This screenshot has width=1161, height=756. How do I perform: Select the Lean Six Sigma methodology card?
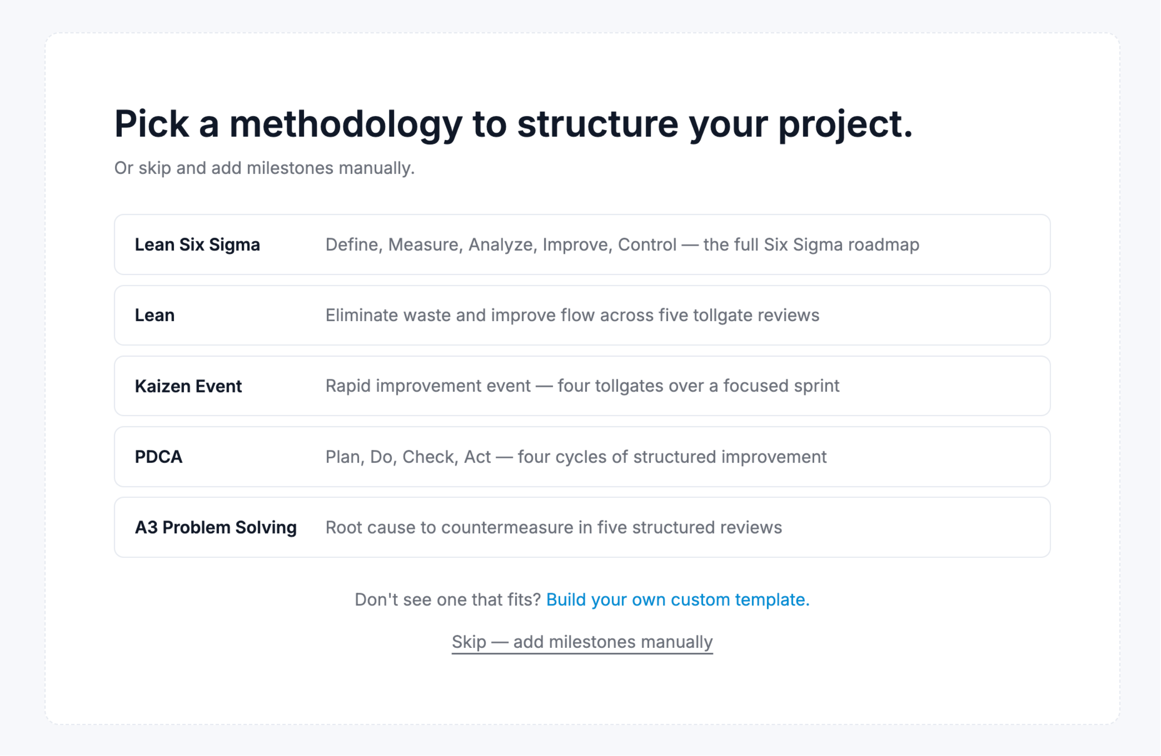tap(582, 244)
